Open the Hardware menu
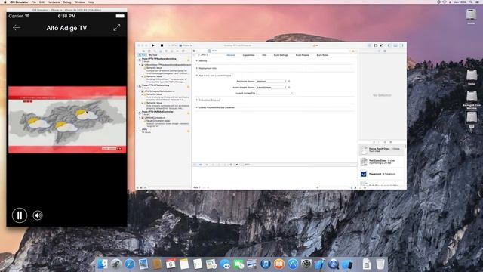 pos(54,2)
